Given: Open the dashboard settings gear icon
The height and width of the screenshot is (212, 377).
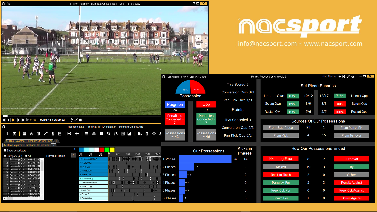Looking at the screenshot, I should (353, 77).
